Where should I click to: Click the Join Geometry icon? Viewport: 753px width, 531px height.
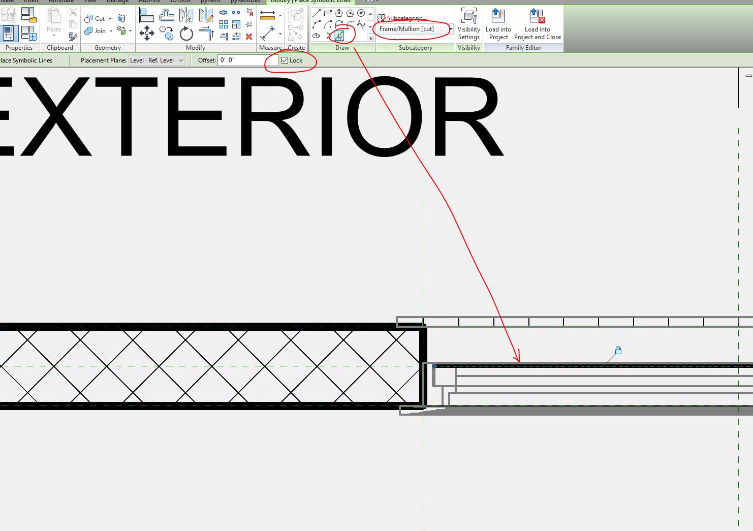point(88,31)
